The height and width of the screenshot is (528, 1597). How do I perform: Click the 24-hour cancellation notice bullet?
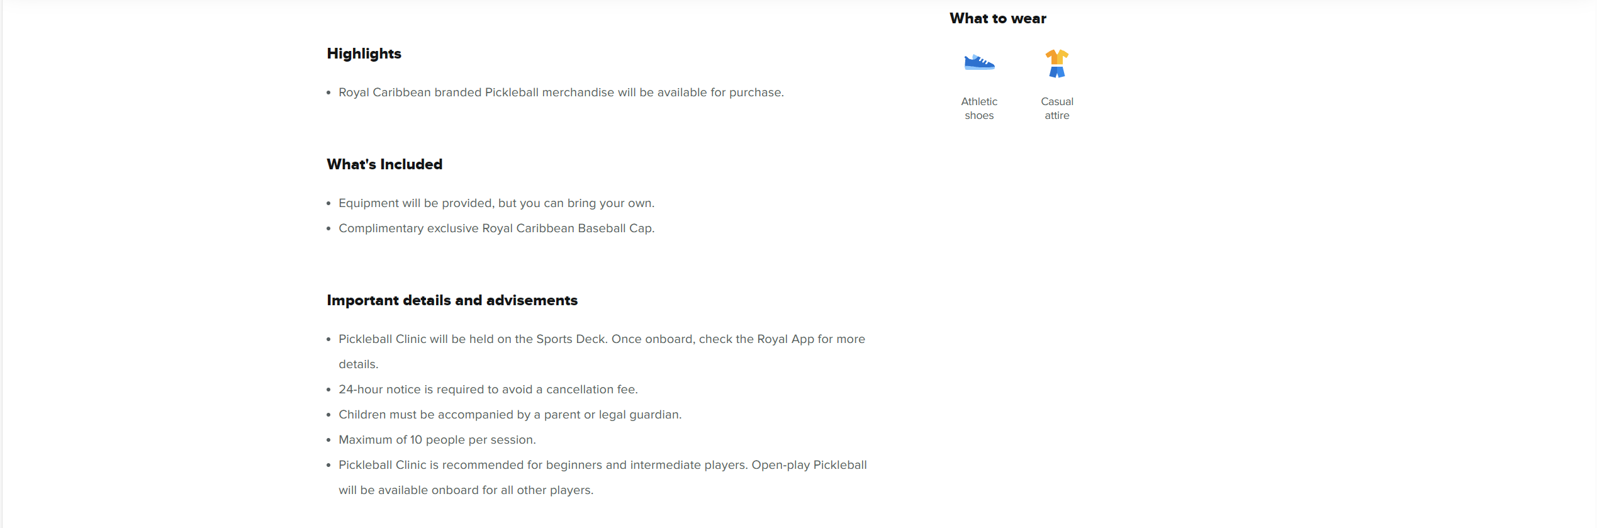488,390
